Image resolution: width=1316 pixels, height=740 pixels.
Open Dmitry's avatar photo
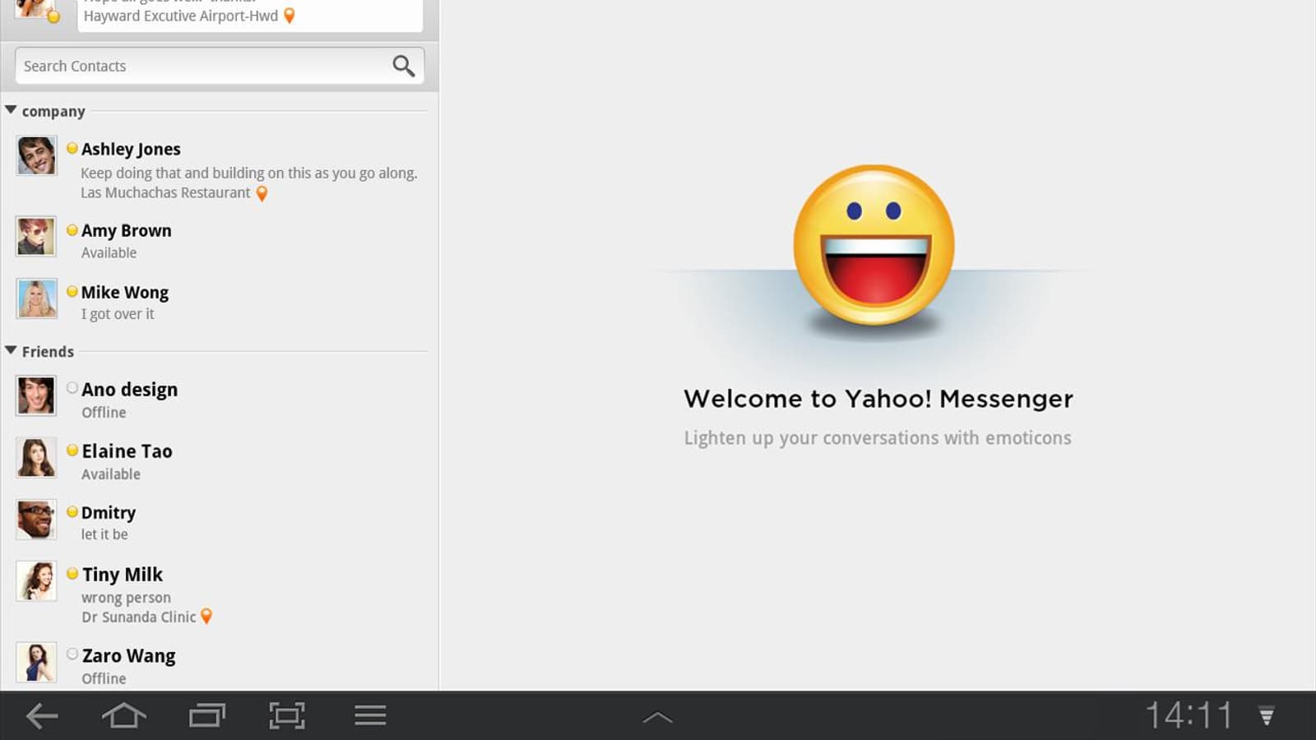pyautogui.click(x=36, y=519)
